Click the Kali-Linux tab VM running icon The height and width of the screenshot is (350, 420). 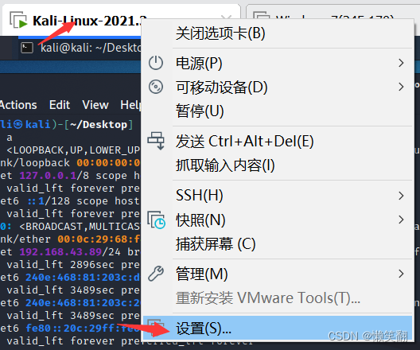18,20
